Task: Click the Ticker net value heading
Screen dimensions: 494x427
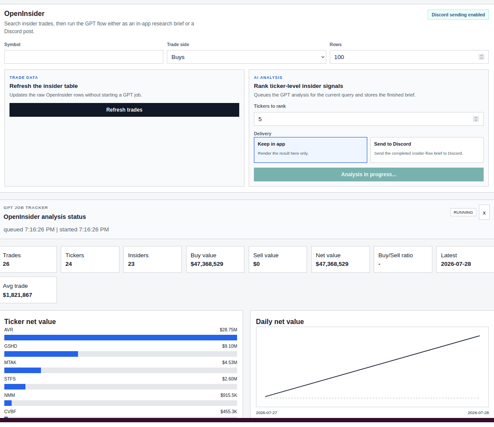Action: (30, 321)
